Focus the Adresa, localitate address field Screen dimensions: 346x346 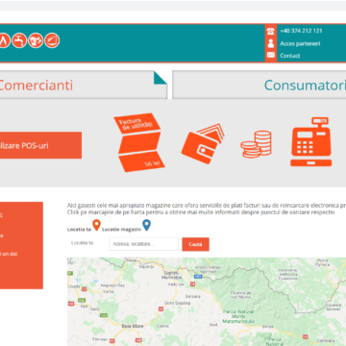[143, 244]
